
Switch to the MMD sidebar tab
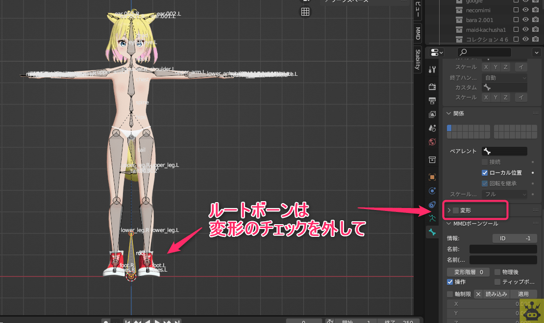[x=418, y=33]
